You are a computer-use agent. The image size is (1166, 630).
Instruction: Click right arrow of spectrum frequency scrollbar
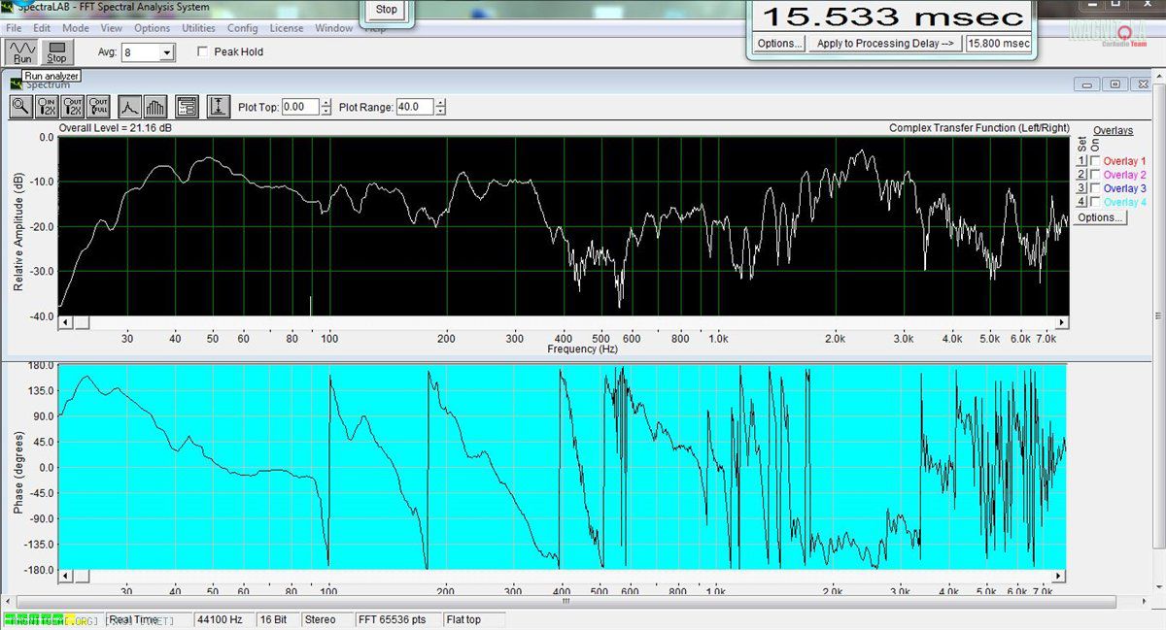point(1062,322)
